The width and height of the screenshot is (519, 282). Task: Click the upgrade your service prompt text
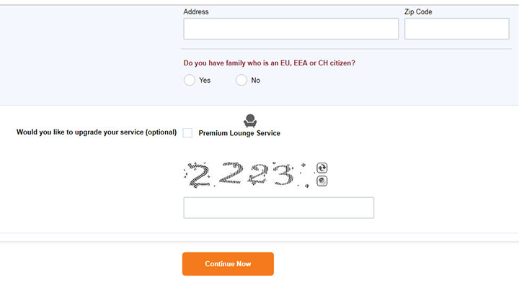click(x=97, y=132)
